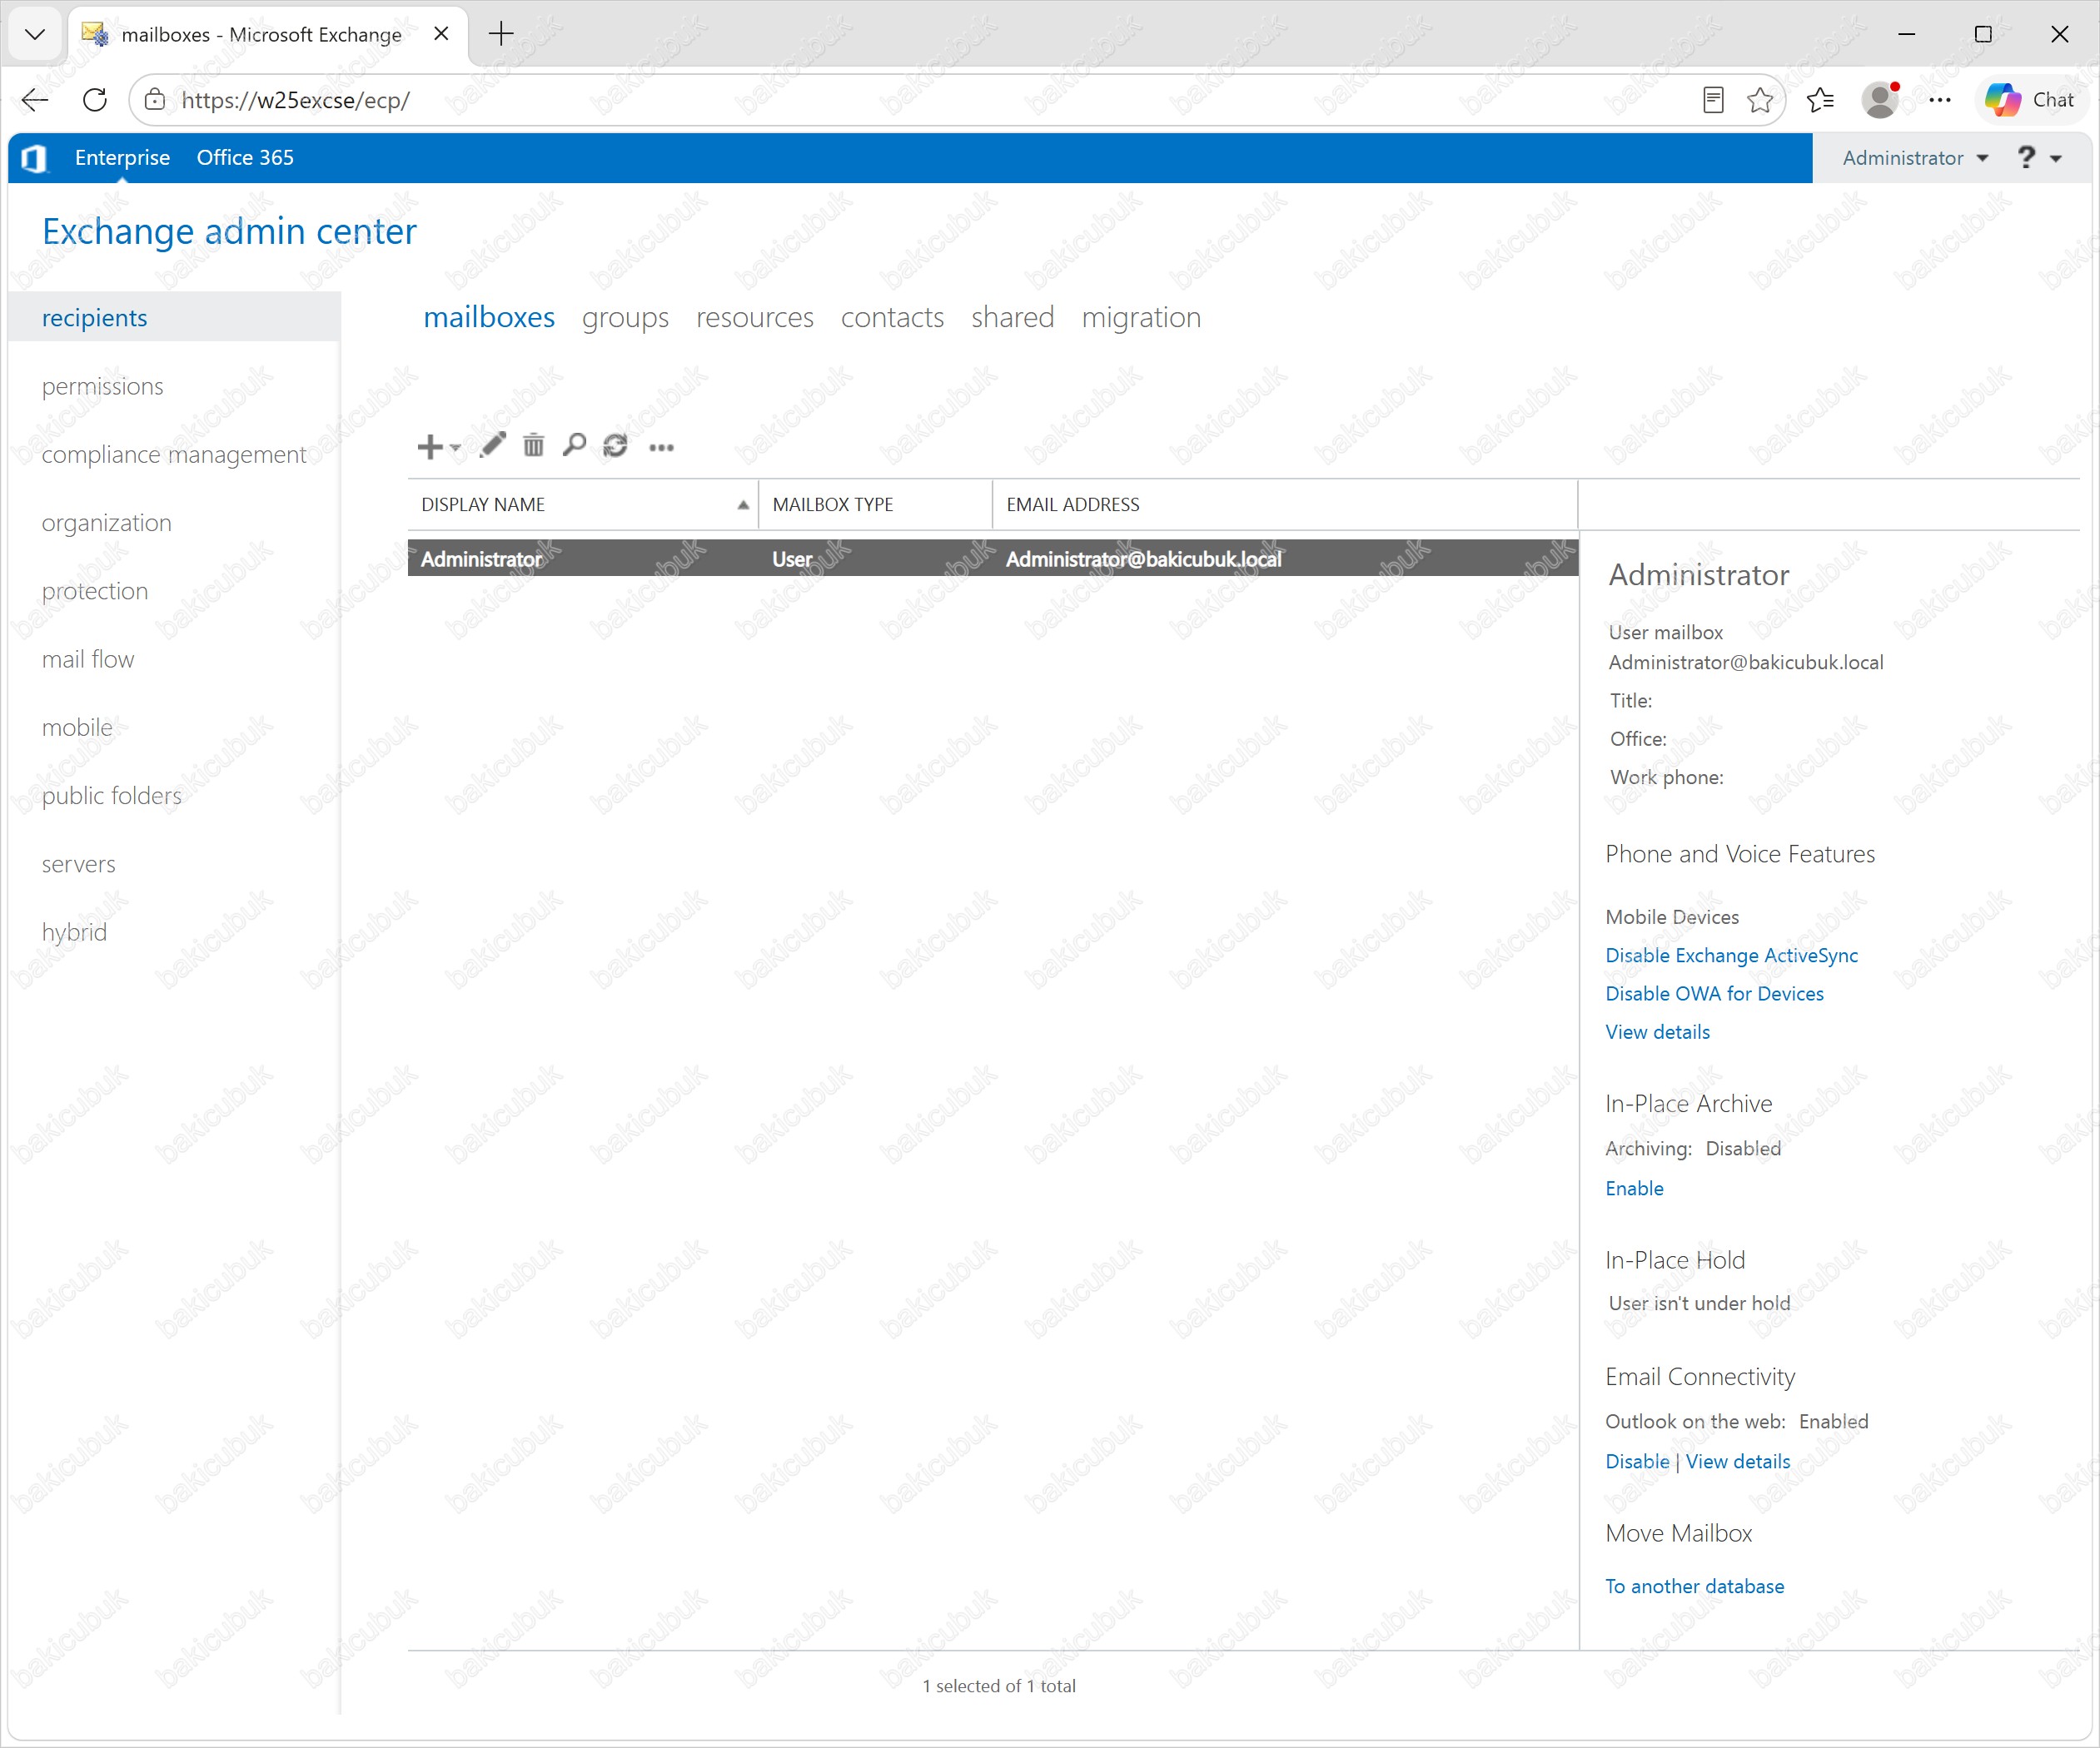Enable the In-Place Archive
Screen dimensions: 2100x1748
[1634, 1189]
